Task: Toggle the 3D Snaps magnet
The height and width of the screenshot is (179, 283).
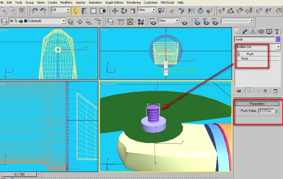Action: tap(221, 11)
